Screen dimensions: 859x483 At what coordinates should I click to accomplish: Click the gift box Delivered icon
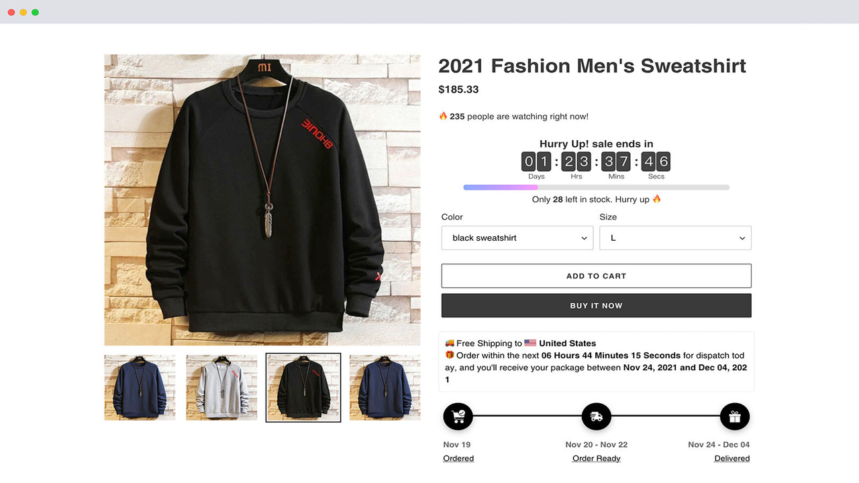[x=734, y=416]
